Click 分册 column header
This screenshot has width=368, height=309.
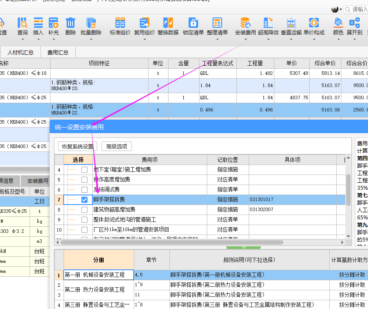98,260
